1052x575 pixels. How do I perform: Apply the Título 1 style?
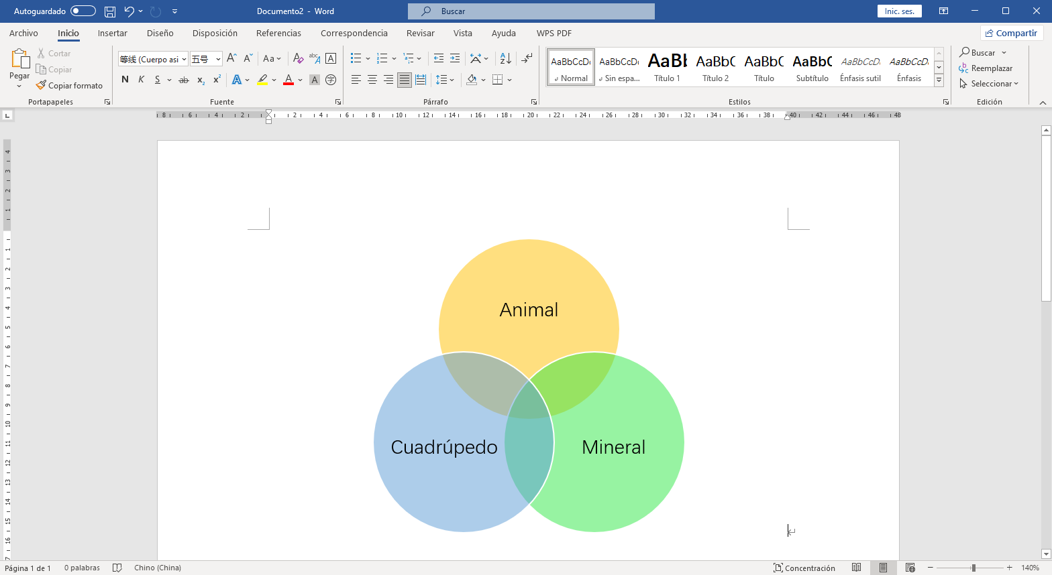point(668,67)
